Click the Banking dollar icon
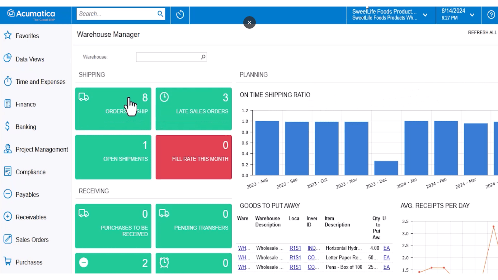Screen dimensions: 498x280 tap(7, 126)
